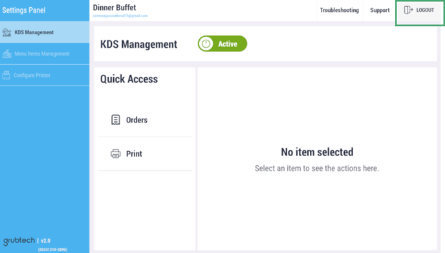Open the Troubleshooting page
Image resolution: width=445 pixels, height=253 pixels.
pos(340,10)
